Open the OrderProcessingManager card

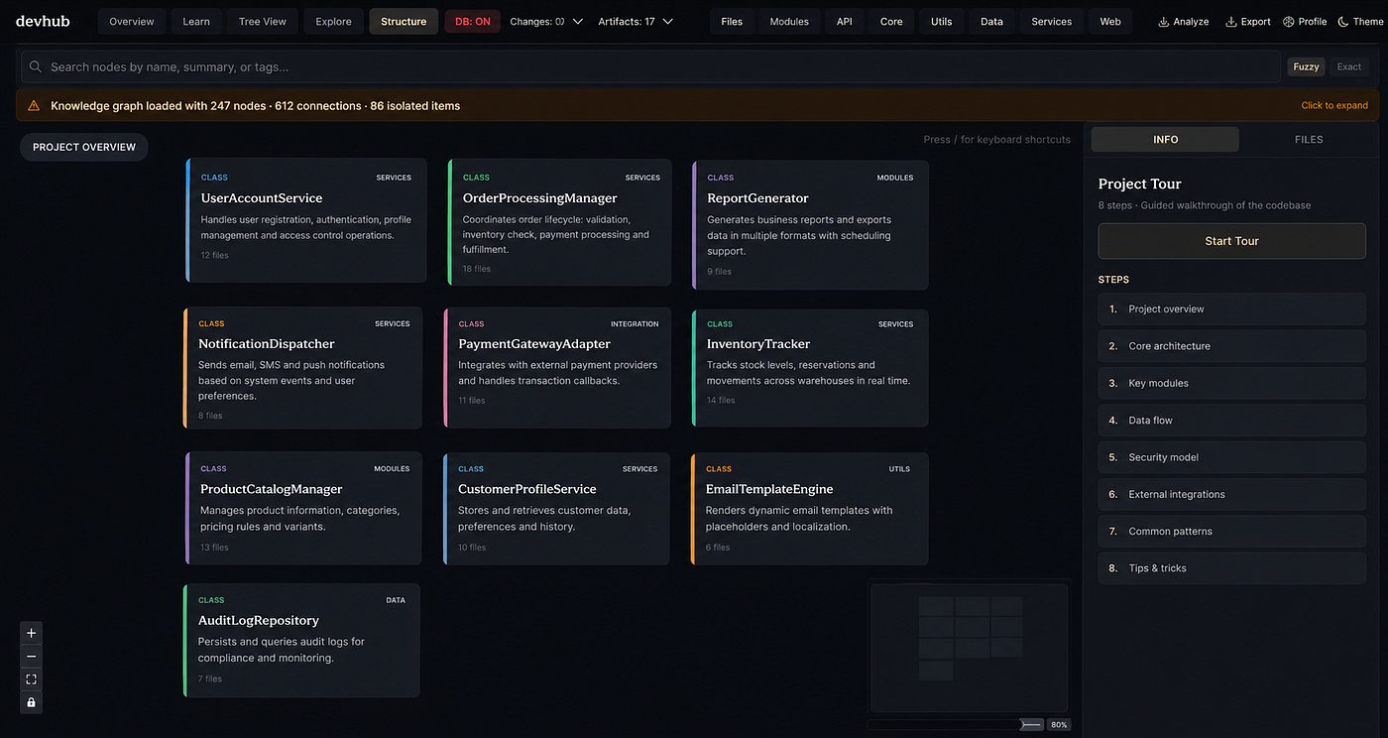(559, 224)
